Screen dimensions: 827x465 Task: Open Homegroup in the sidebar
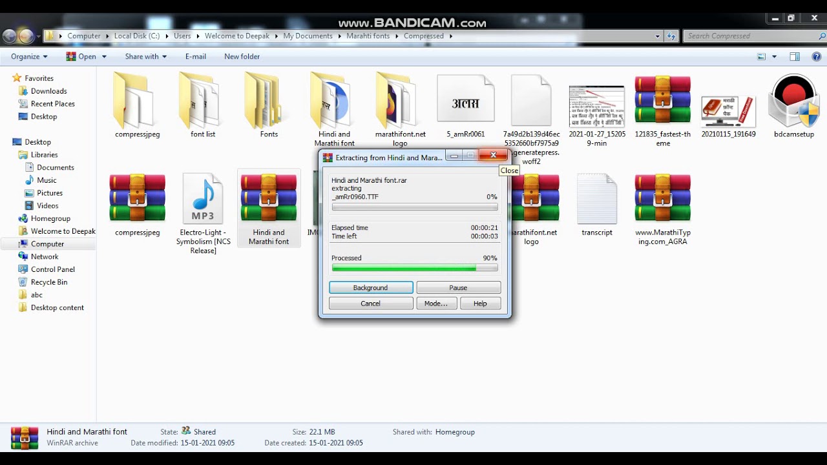50,219
